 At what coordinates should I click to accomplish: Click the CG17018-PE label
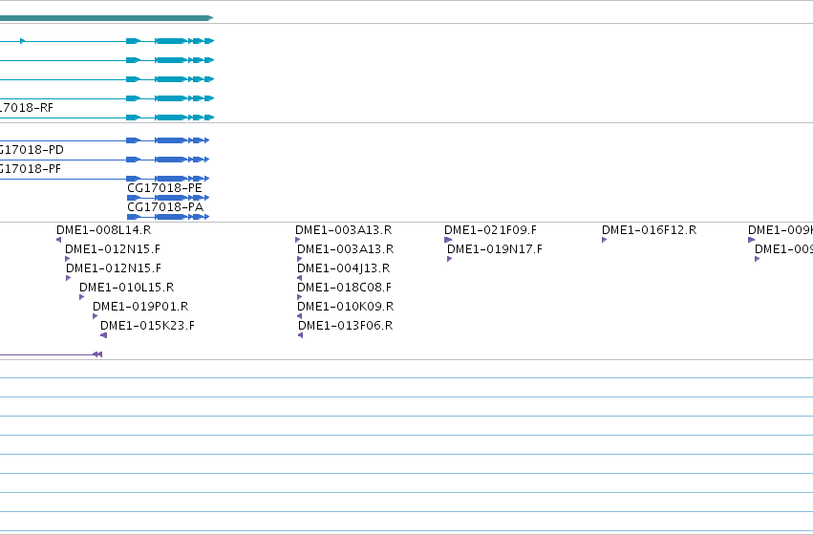[x=165, y=187]
